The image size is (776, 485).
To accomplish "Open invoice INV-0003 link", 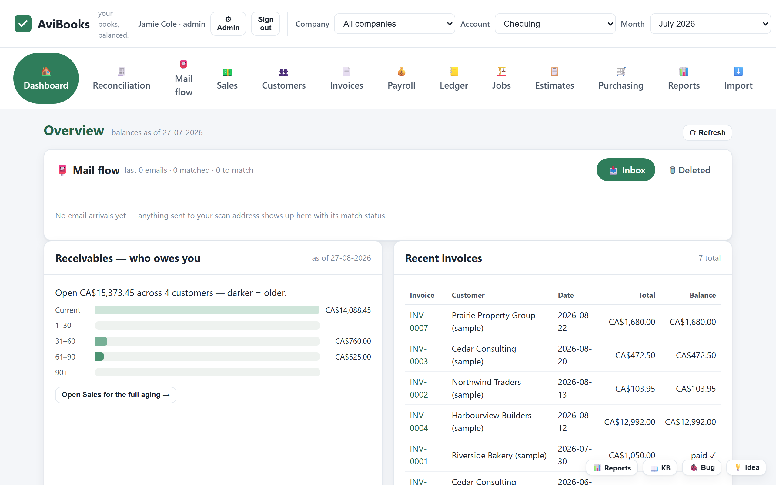I will [x=418, y=355].
